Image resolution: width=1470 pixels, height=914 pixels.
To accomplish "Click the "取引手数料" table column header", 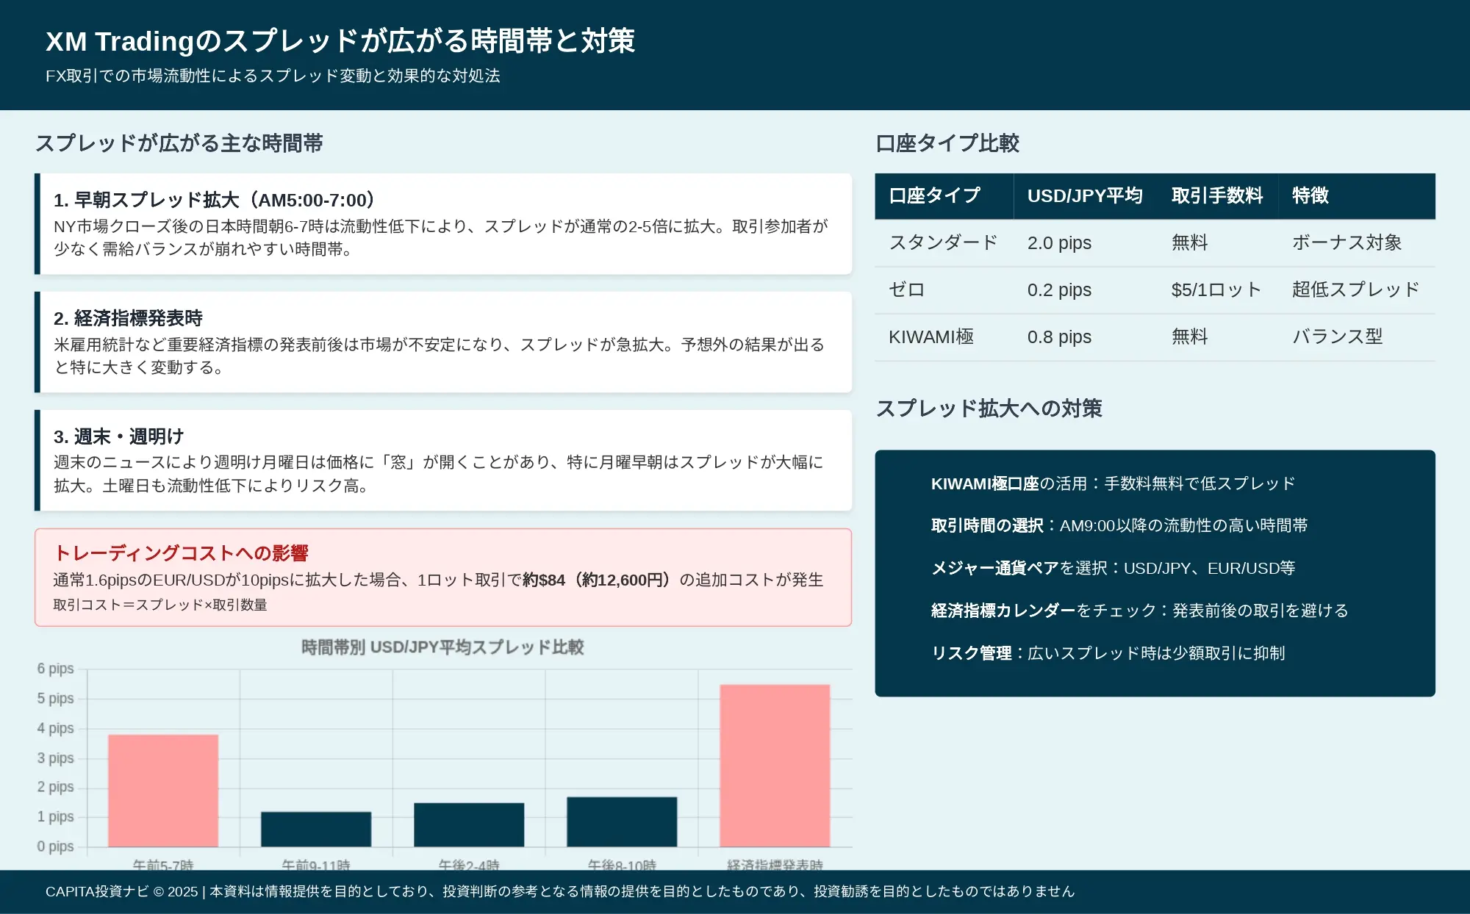I will pos(1217,195).
